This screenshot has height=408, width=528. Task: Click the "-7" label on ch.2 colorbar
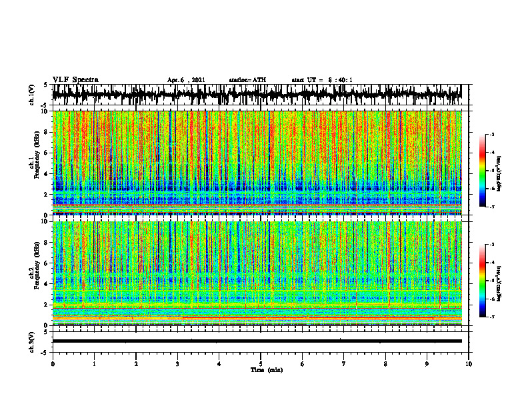tap(492, 317)
